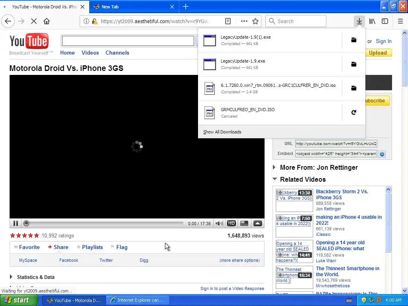Open containing folder for LegacyUpdate-1.9(1).exe

click(x=354, y=40)
